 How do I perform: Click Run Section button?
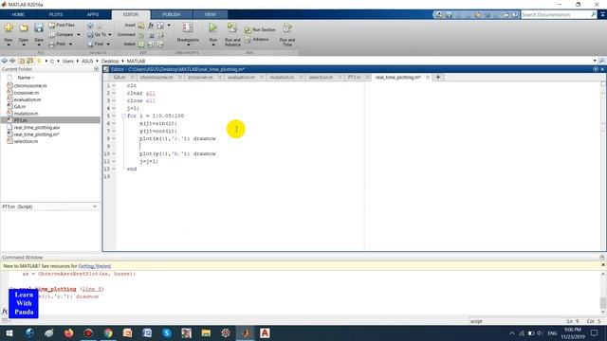pyautogui.click(x=260, y=29)
